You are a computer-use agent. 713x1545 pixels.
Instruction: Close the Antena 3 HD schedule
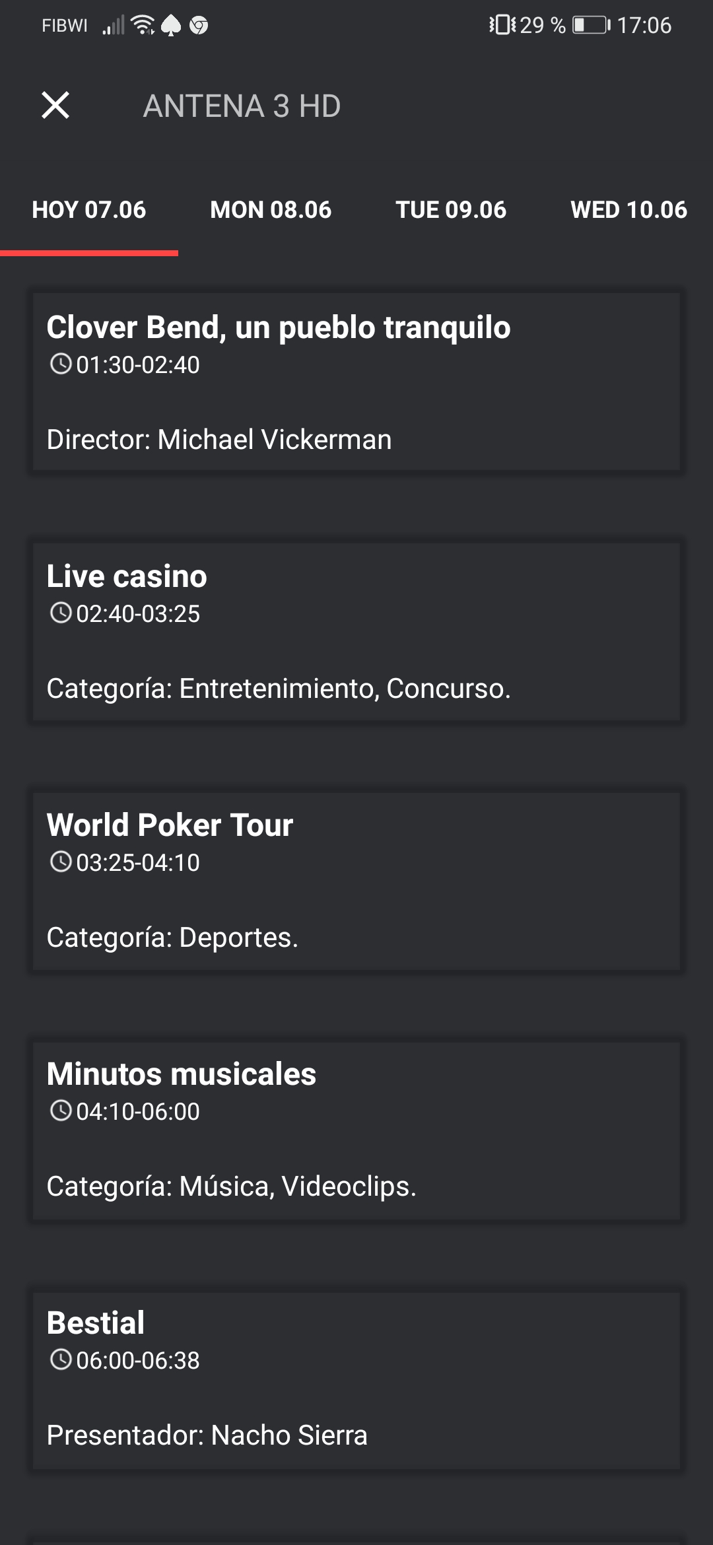(x=55, y=106)
